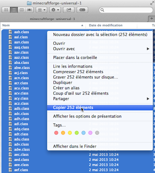Select the aec.class file name
The height and width of the screenshot is (173, 155).
pyautogui.click(x=21, y=155)
